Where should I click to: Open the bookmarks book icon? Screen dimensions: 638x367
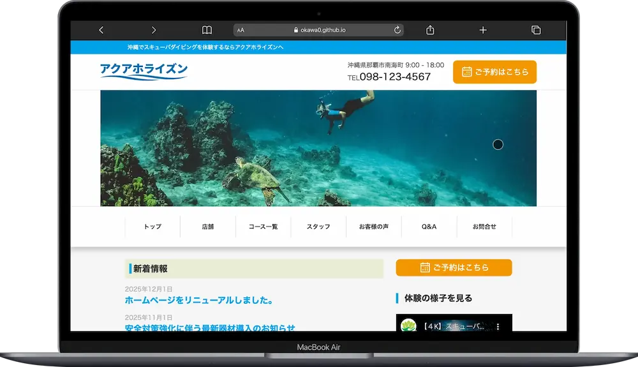pyautogui.click(x=207, y=30)
